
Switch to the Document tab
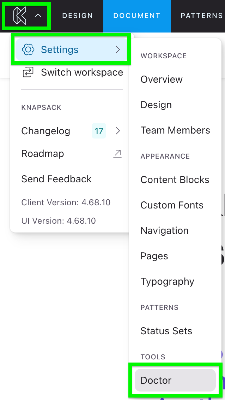pyautogui.click(x=137, y=16)
